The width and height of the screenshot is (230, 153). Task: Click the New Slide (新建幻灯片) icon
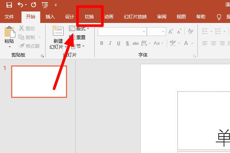click(x=58, y=33)
